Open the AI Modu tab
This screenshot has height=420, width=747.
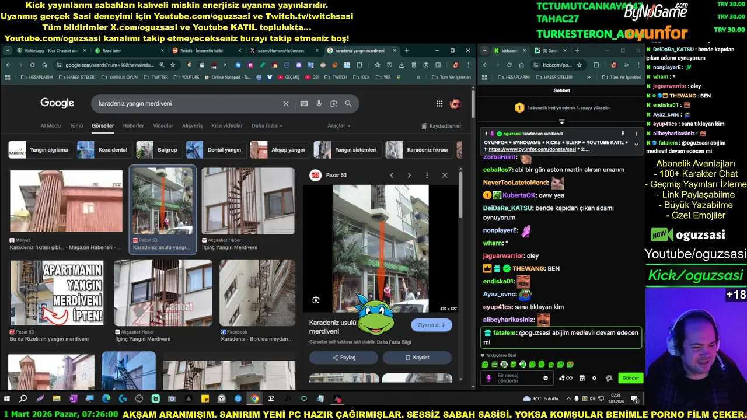click(50, 126)
